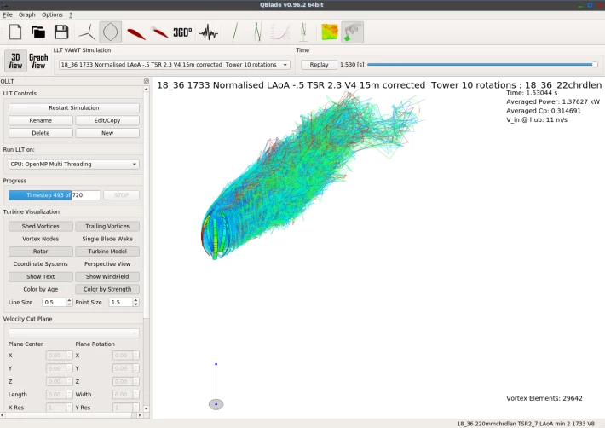Viewport: 605px width, 428px height.
Task: Toggle Trailing Vortices display
Action: [107, 226]
